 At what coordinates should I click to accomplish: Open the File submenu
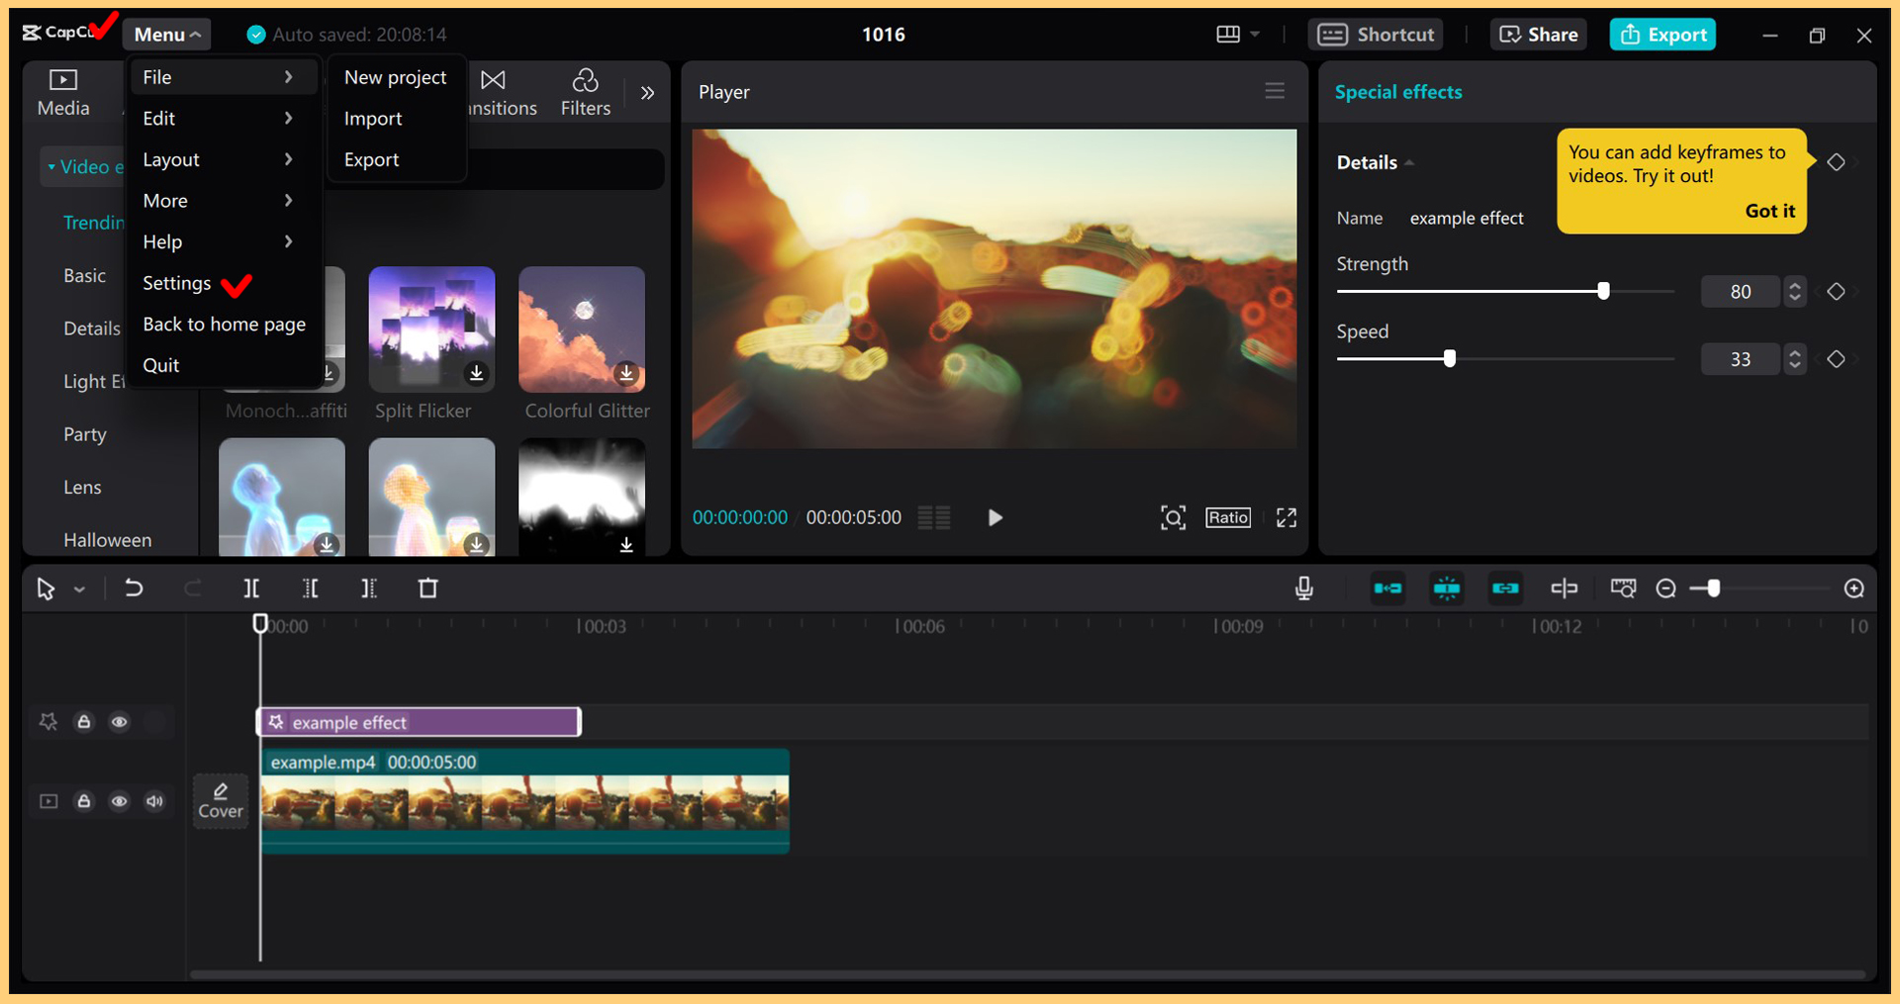[x=223, y=77]
